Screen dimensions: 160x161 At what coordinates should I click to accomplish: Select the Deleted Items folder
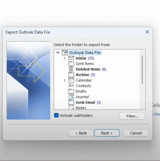tap(88, 69)
